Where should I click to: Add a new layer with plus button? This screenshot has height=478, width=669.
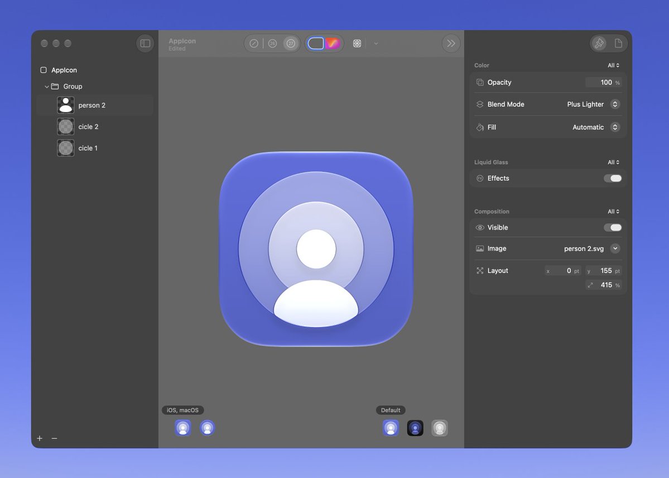40,438
